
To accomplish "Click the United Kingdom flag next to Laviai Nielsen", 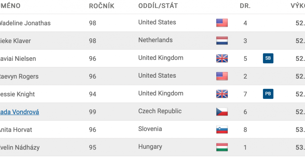I will point(222,58).
